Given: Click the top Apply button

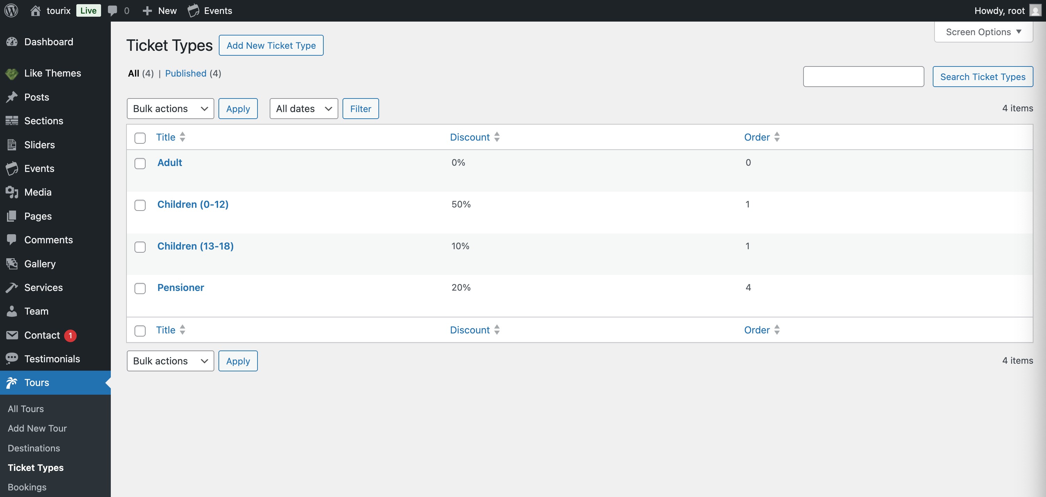Looking at the screenshot, I should [x=238, y=109].
